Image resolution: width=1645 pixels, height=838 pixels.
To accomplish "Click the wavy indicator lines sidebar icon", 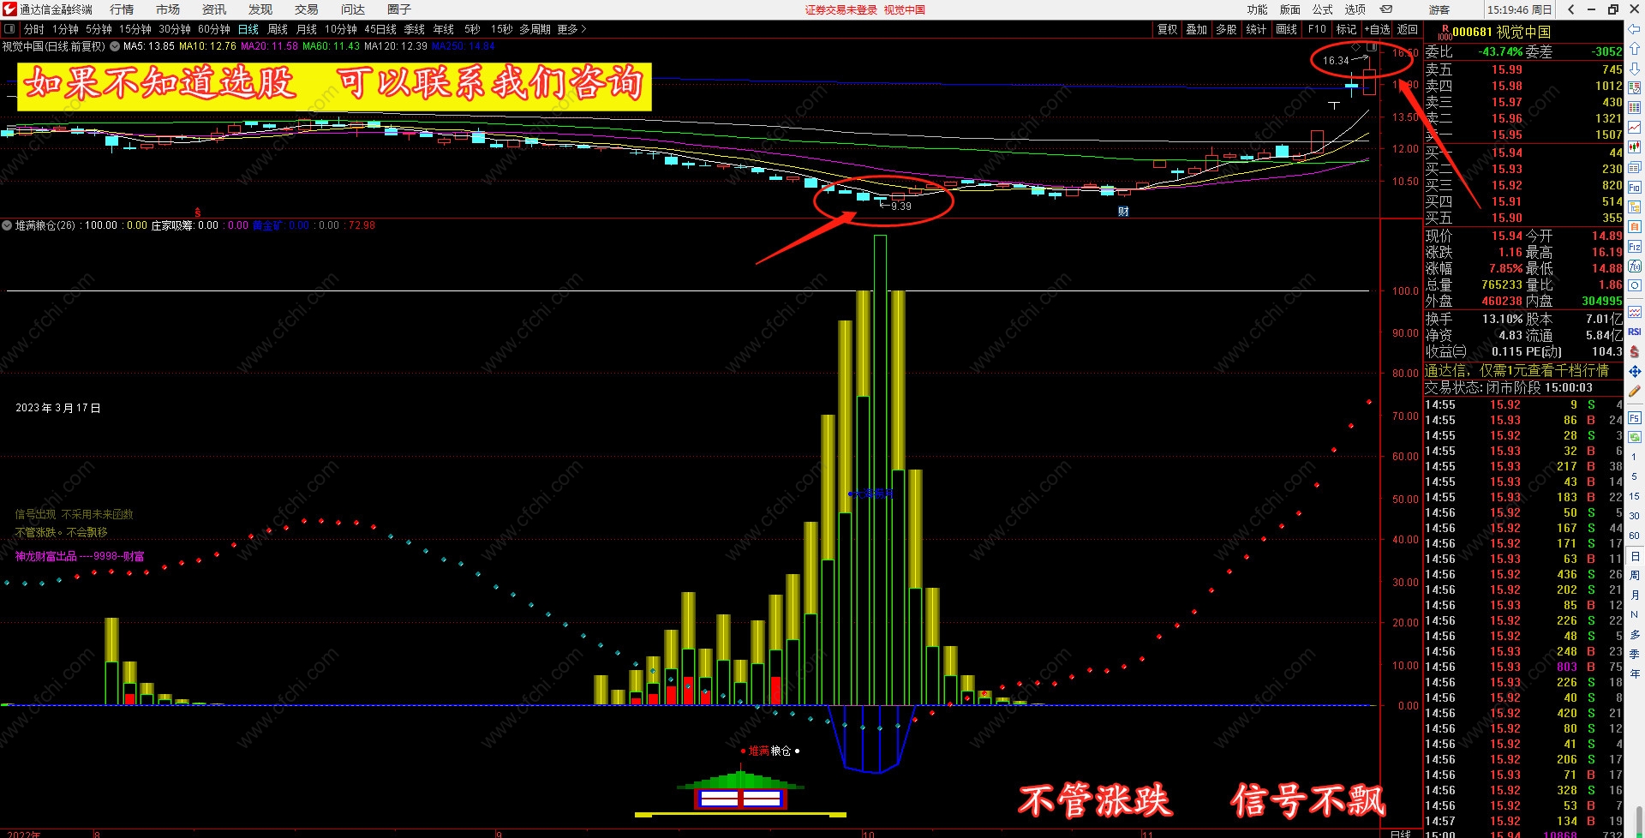I will pos(1634,312).
